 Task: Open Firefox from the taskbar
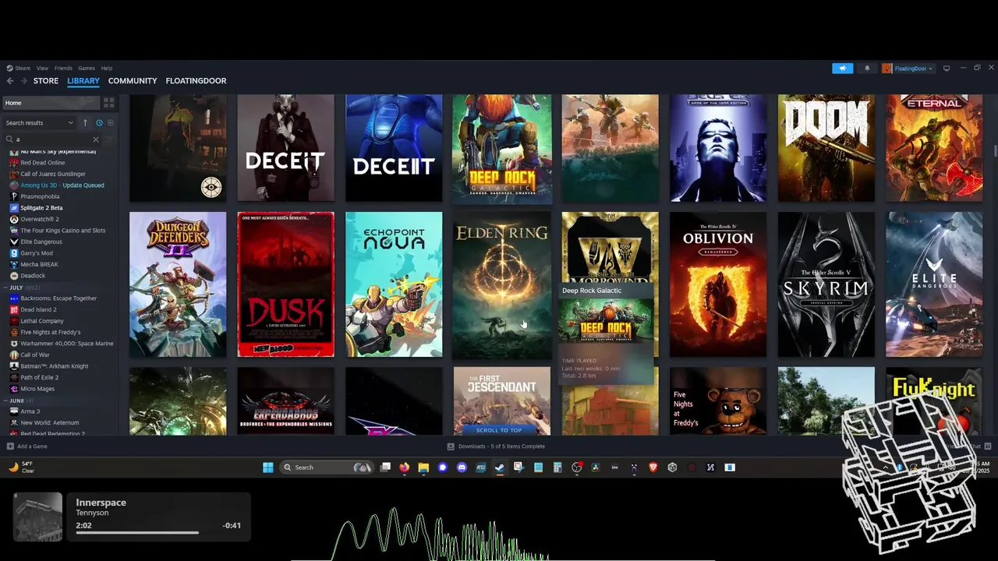tap(404, 467)
